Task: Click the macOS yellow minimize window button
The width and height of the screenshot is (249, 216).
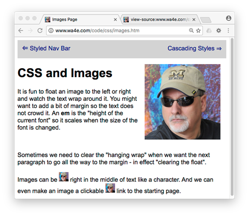Action: click(27, 18)
